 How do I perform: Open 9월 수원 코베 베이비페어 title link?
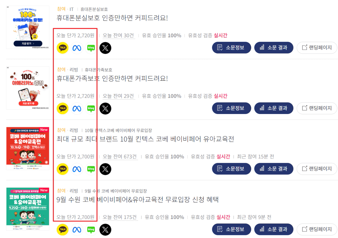[x=138, y=199]
